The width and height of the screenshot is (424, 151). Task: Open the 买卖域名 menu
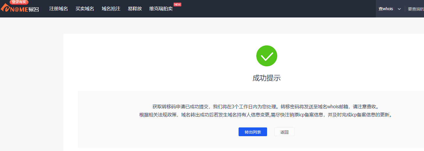click(x=85, y=9)
